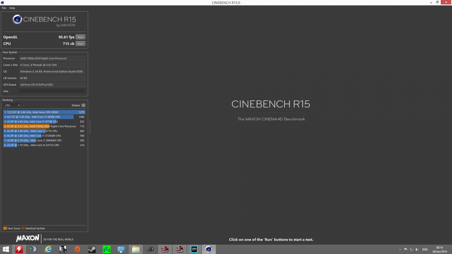The width and height of the screenshot is (452, 254).
Task: Select ranking row Intel Core i7-4770K CPU
Action: pos(44,122)
